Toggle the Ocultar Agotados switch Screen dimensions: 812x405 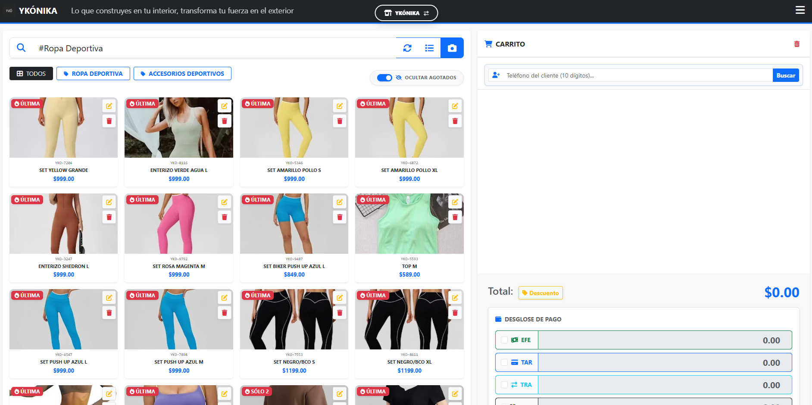pos(384,78)
